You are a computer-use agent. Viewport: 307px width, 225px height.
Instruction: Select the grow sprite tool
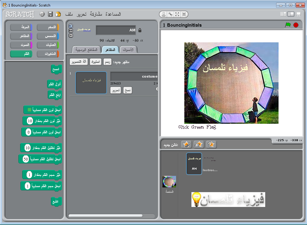tap(177, 14)
